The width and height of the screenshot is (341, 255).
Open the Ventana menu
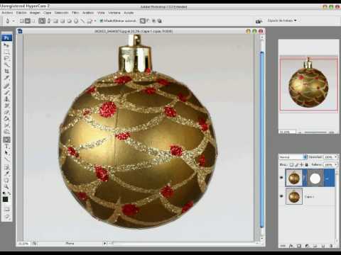pyautogui.click(x=114, y=13)
